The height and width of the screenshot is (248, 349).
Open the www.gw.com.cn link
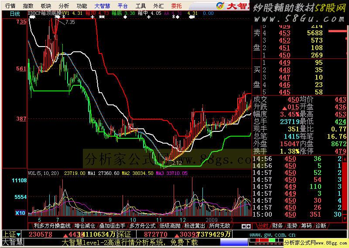click(x=273, y=235)
